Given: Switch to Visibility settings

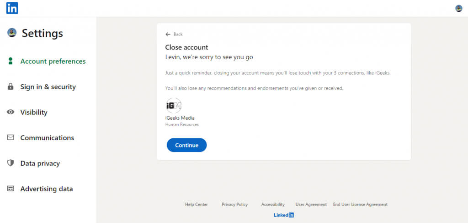Looking at the screenshot, I should [x=34, y=112].
